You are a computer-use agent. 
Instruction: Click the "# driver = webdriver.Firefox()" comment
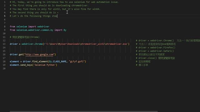click(x=156, y=48)
